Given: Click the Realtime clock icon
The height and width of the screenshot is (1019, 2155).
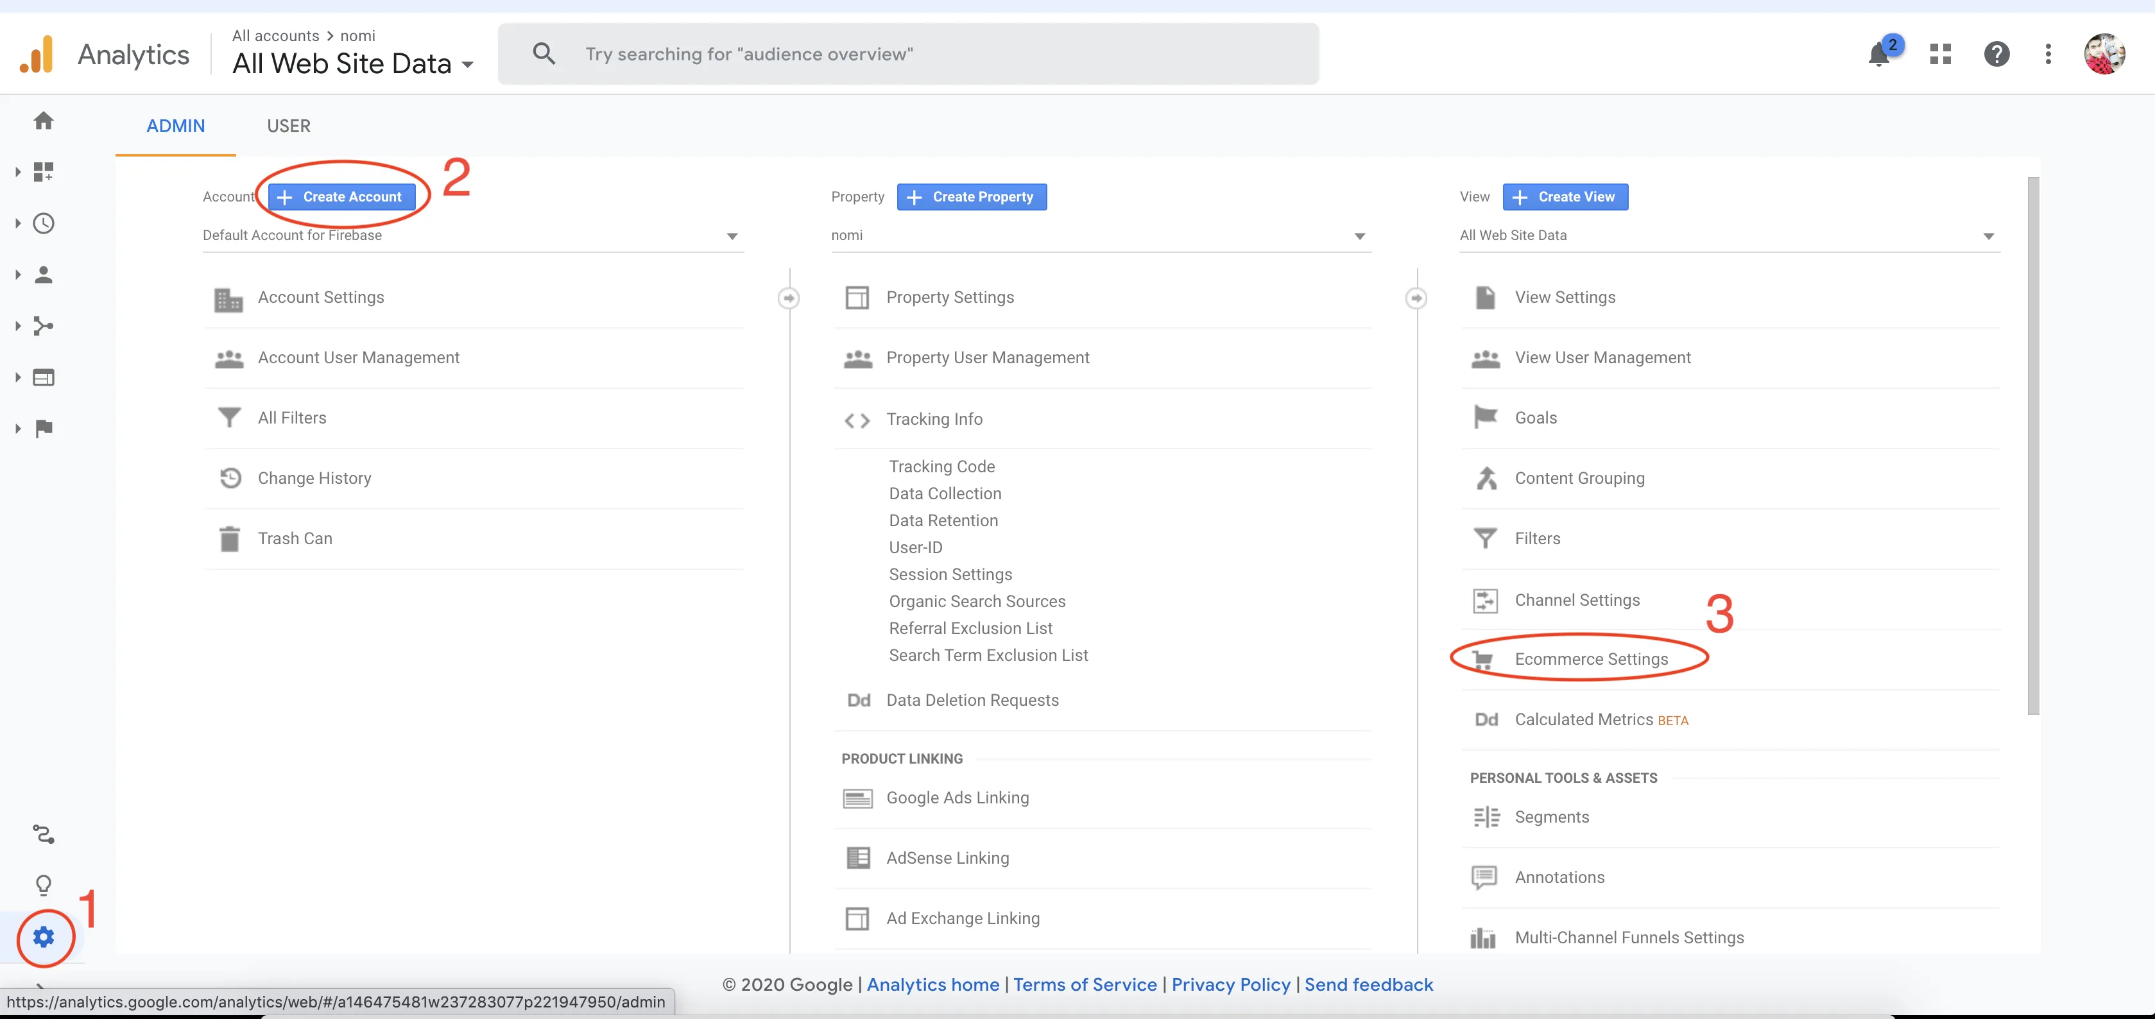Looking at the screenshot, I should click(44, 223).
